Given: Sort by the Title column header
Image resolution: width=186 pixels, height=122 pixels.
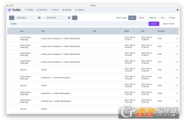Looking at the screenshot, I should click(x=43, y=31).
